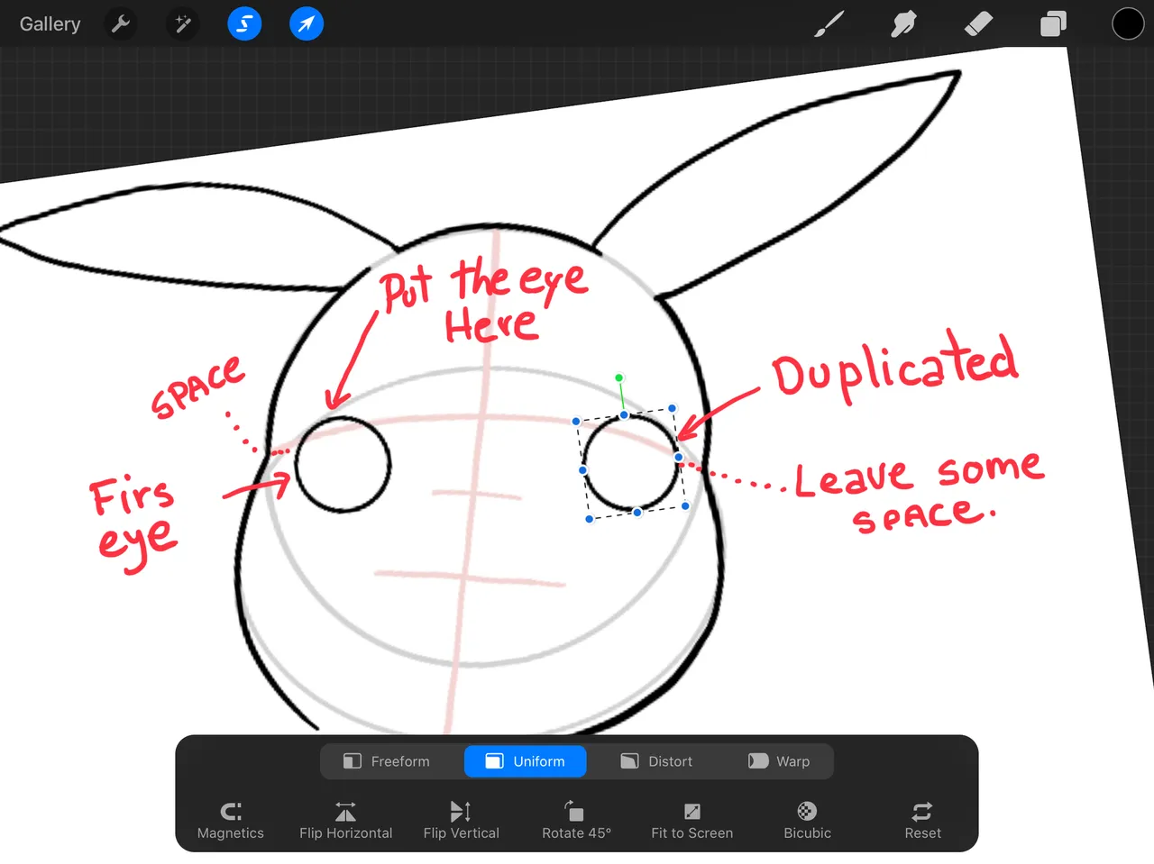Switch to Distort transform mode

pyautogui.click(x=656, y=761)
